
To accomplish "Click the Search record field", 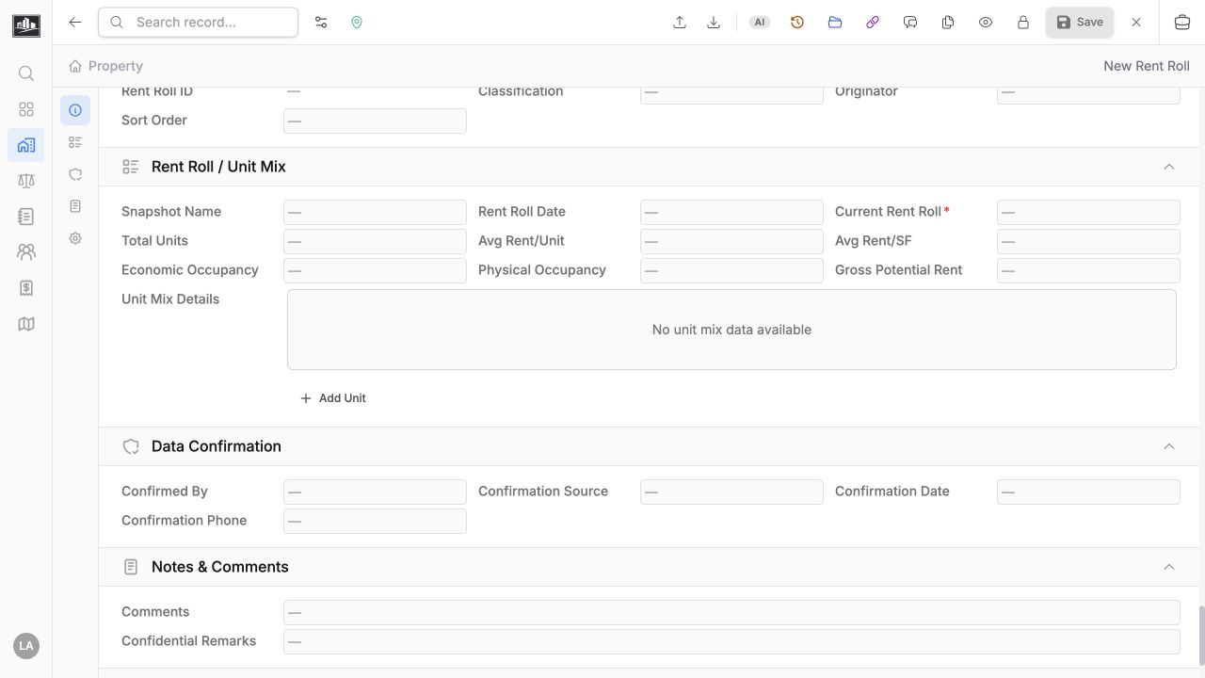I will tap(199, 23).
